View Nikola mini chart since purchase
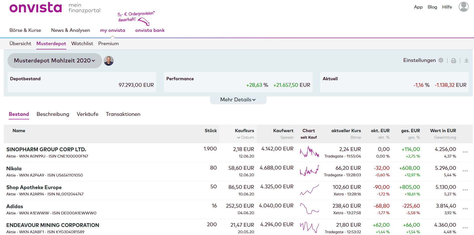The width and height of the screenshot is (474, 235). click(x=309, y=171)
